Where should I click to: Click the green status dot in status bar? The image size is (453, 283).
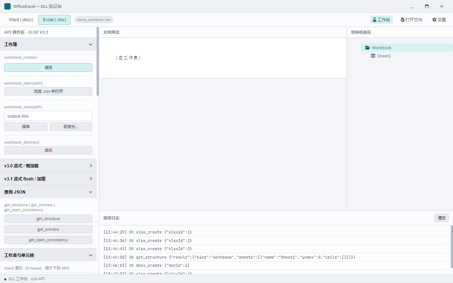click(5, 279)
